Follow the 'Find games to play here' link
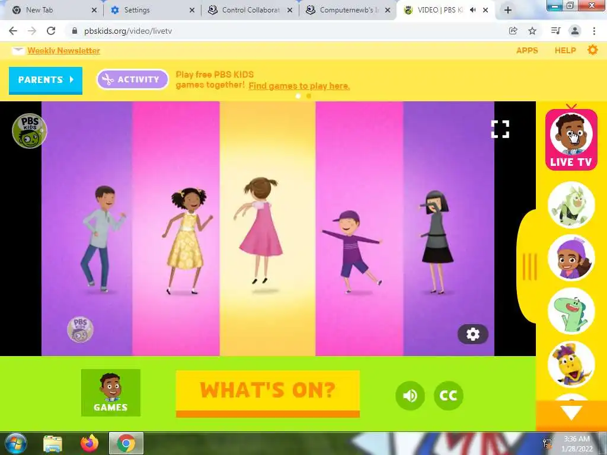 point(299,86)
